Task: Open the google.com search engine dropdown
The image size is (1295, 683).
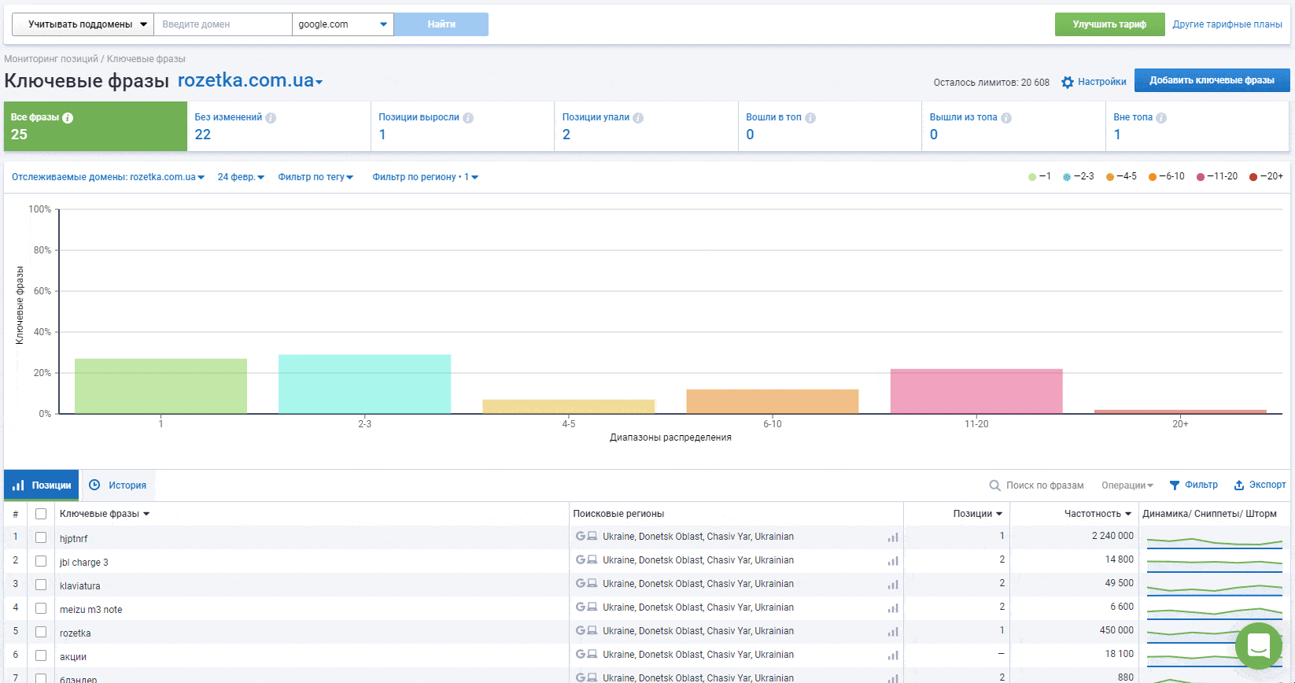Action: 343,24
